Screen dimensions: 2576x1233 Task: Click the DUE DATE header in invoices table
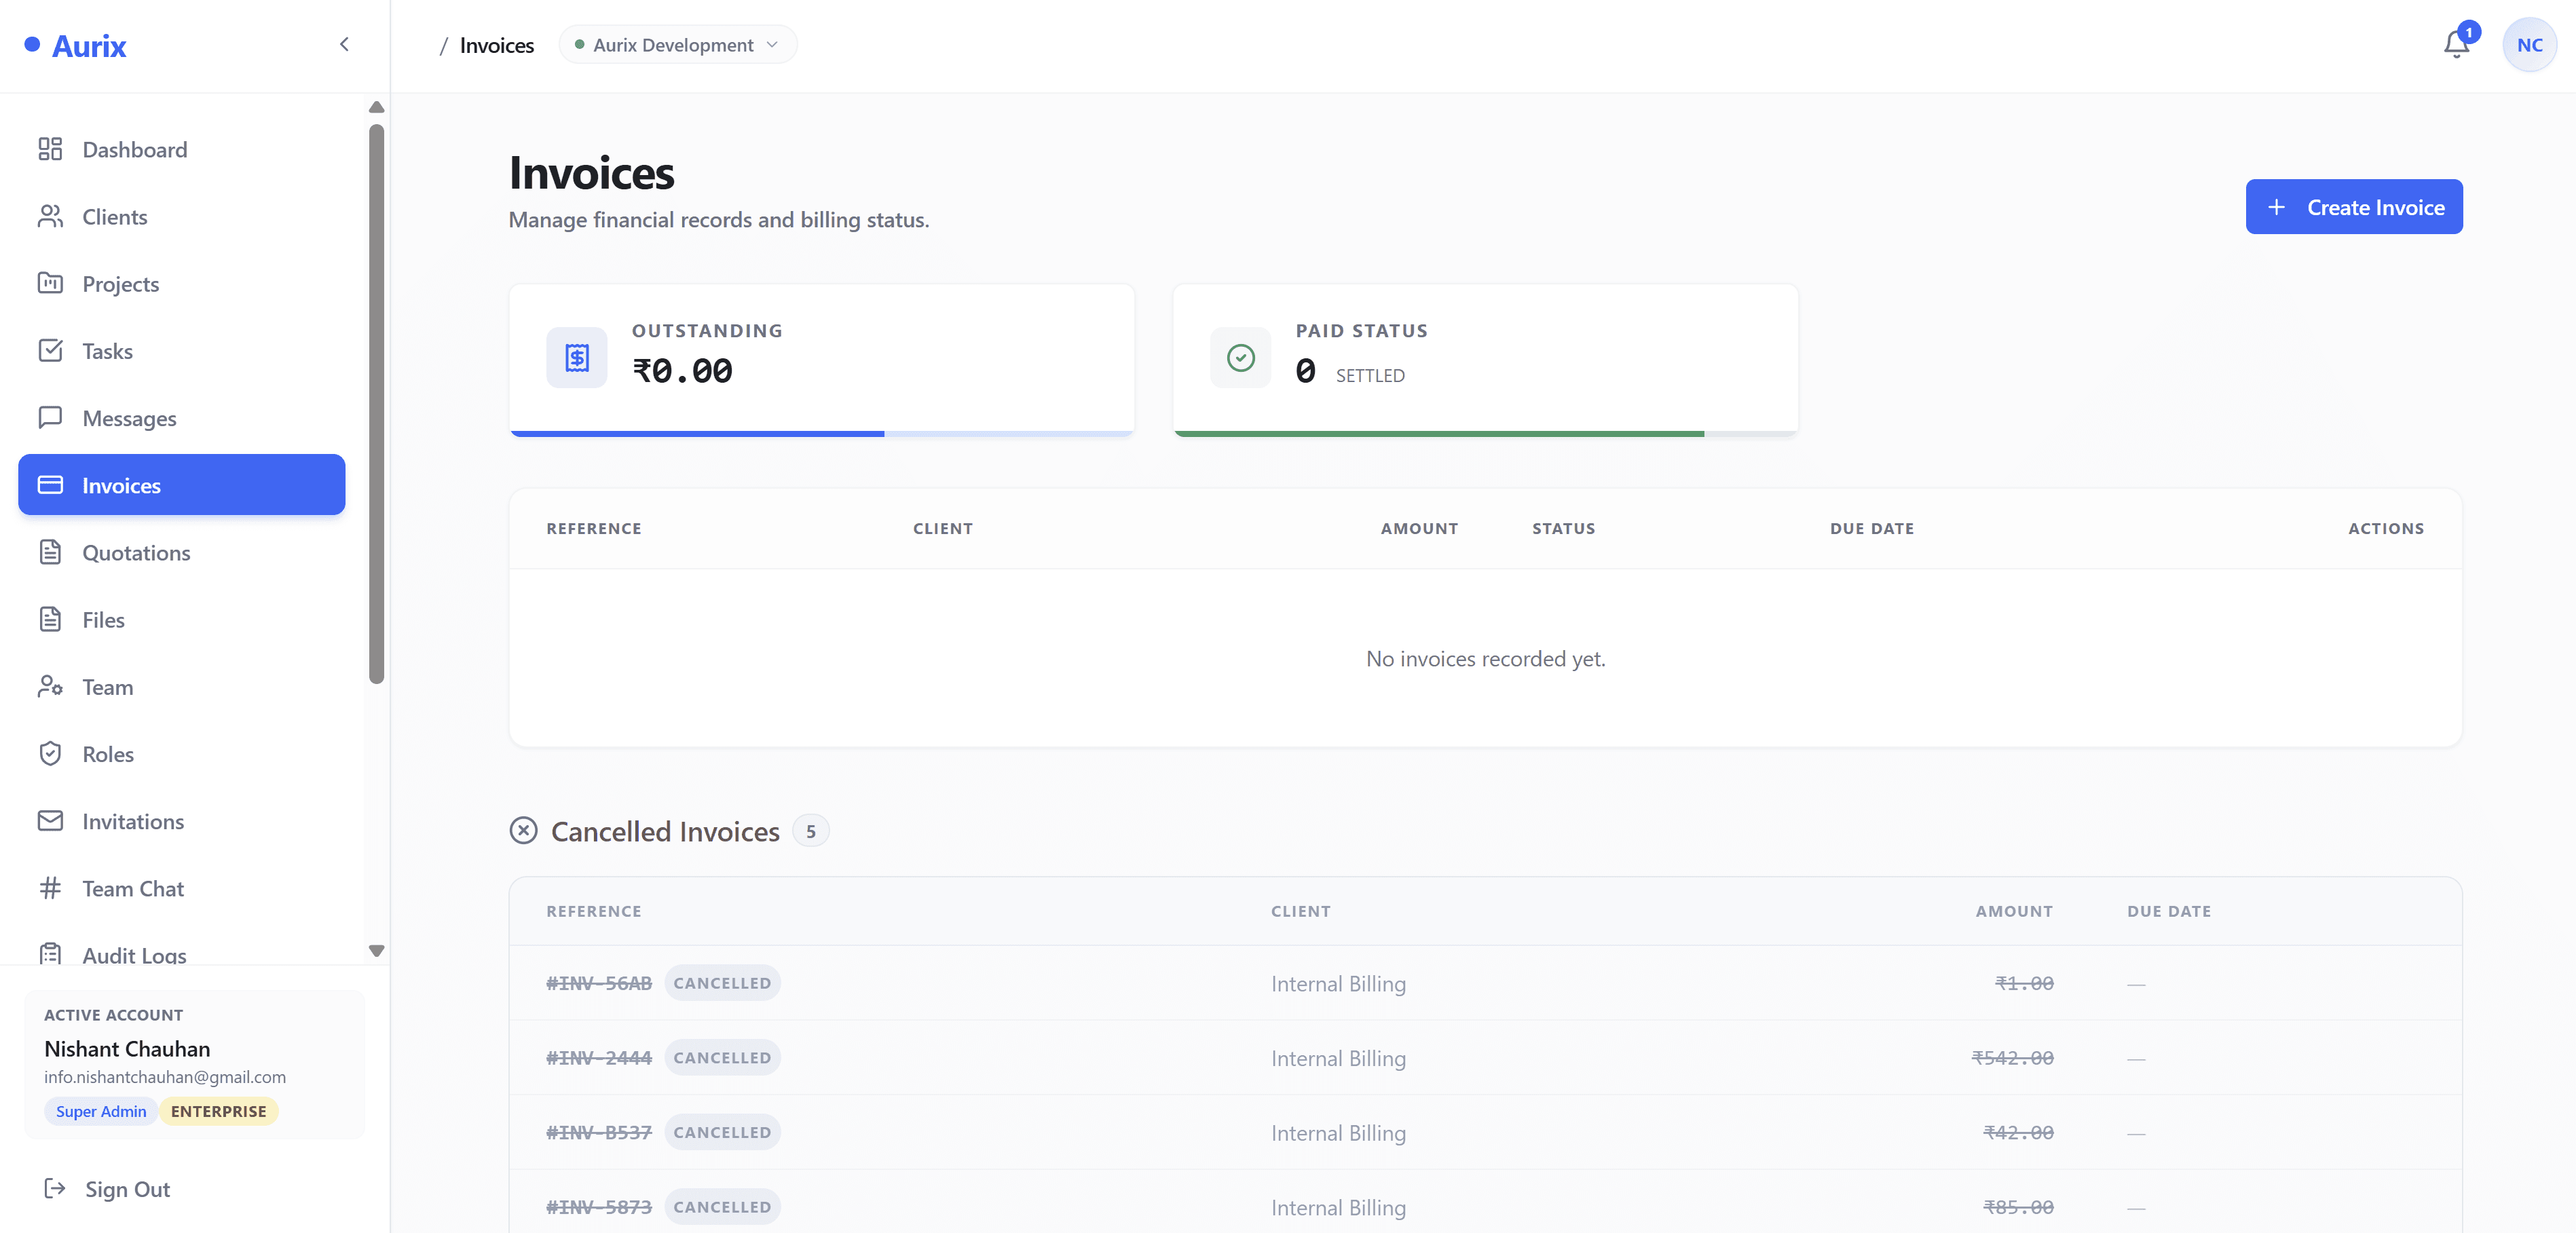click(1872, 528)
